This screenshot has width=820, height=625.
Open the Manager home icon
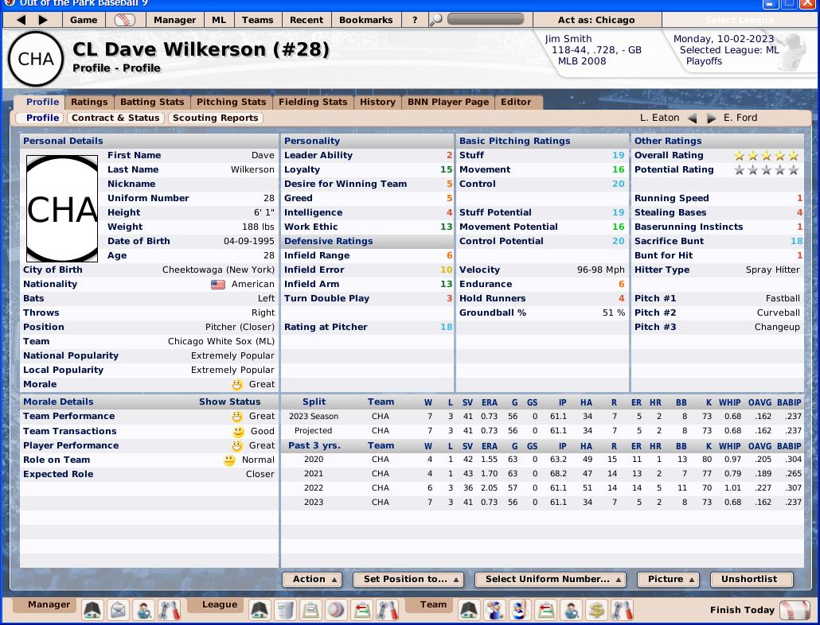pyautogui.click(x=93, y=611)
